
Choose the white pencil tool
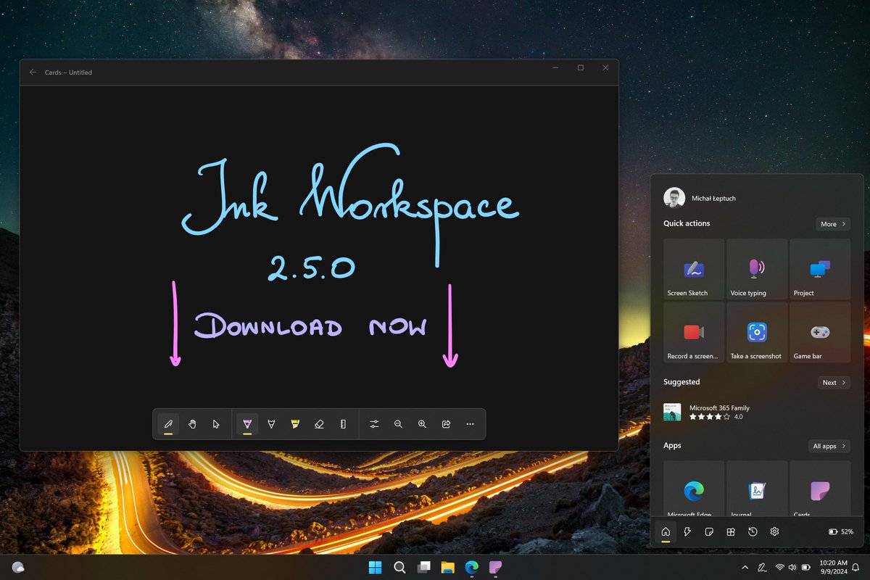pyautogui.click(x=271, y=424)
